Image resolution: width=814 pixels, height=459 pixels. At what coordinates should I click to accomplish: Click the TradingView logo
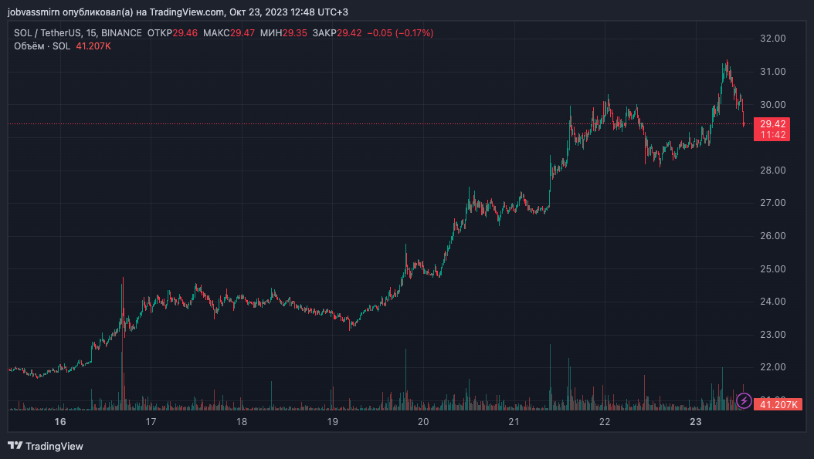pyautogui.click(x=15, y=446)
